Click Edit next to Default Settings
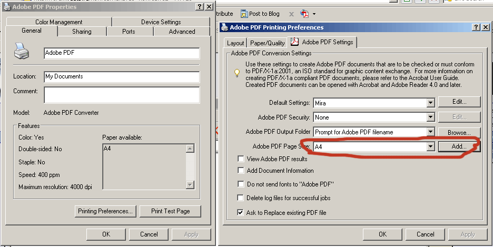Image resolution: width=493 pixels, height=247 pixels. pyautogui.click(x=459, y=102)
